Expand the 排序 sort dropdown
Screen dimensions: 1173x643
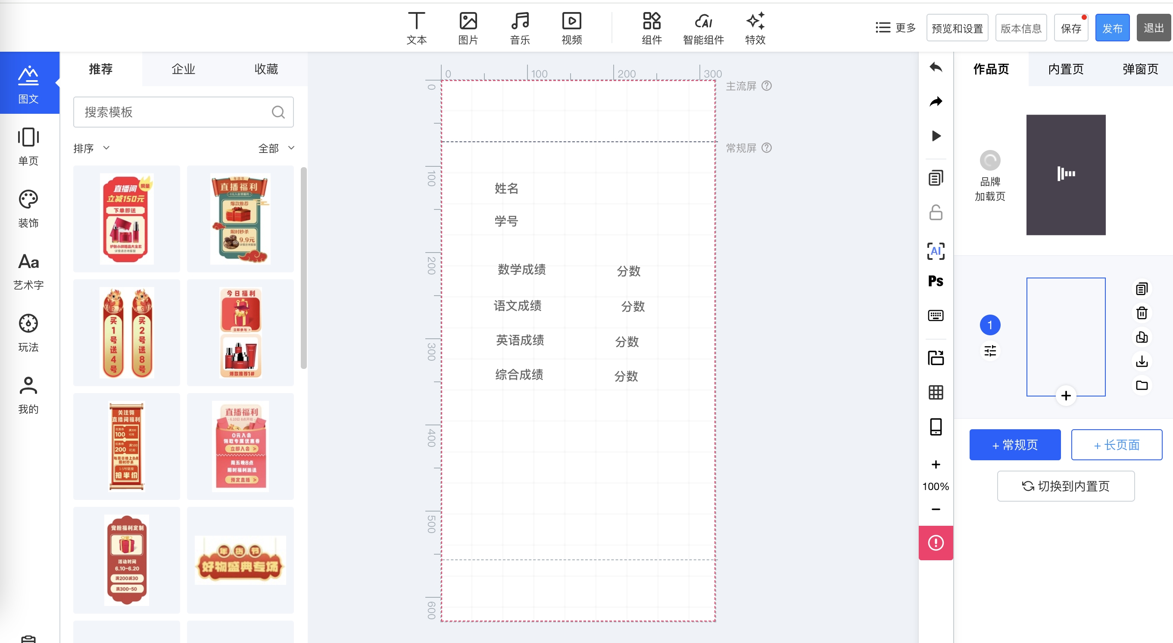pyautogui.click(x=91, y=148)
